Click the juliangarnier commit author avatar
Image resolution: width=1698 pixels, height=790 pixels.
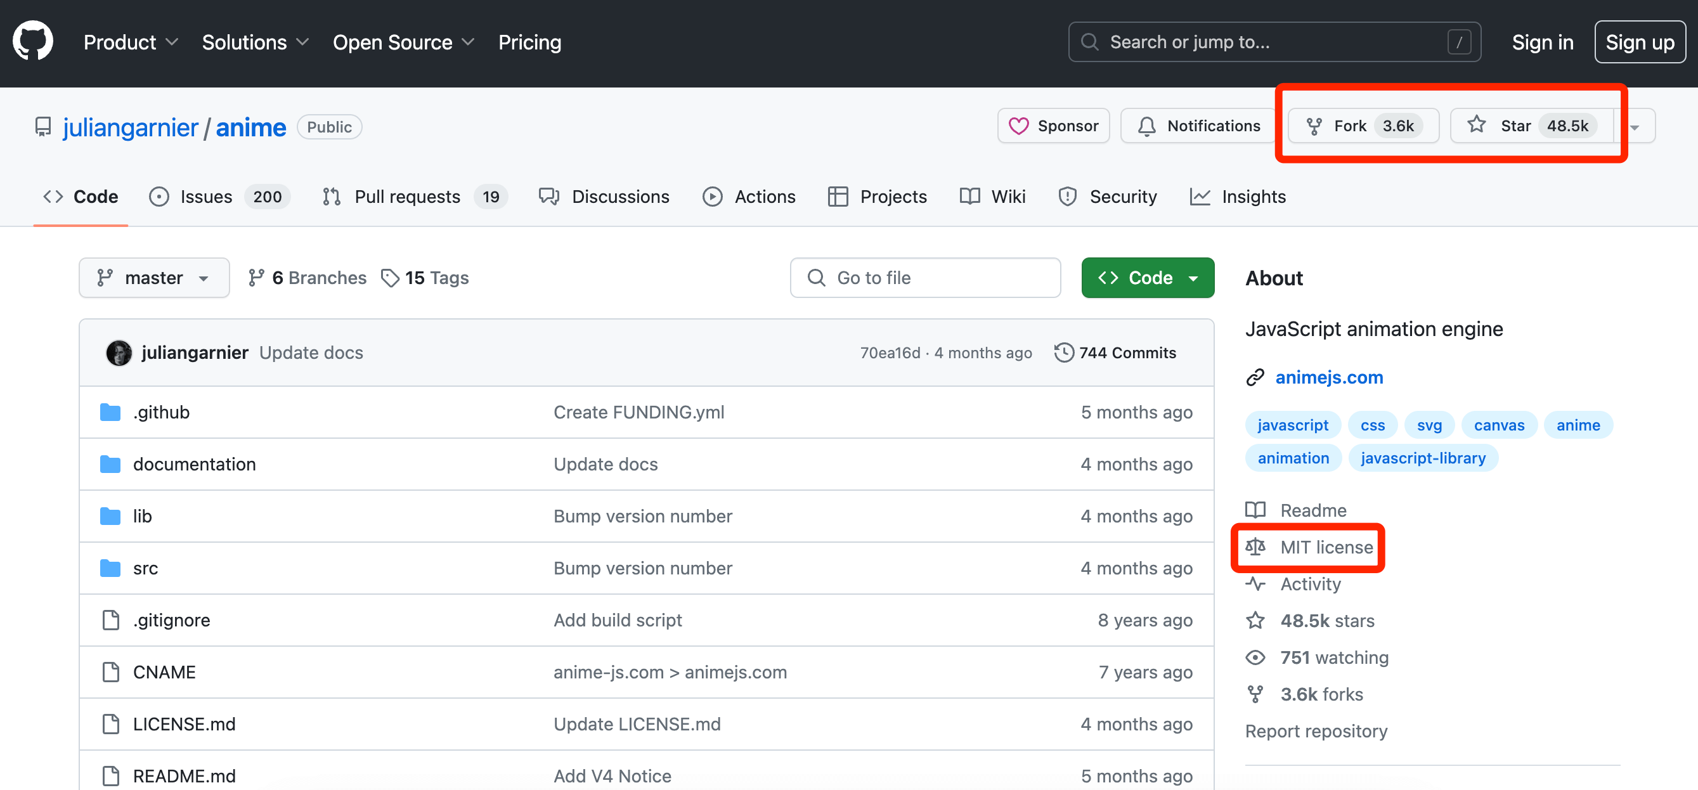(x=119, y=353)
